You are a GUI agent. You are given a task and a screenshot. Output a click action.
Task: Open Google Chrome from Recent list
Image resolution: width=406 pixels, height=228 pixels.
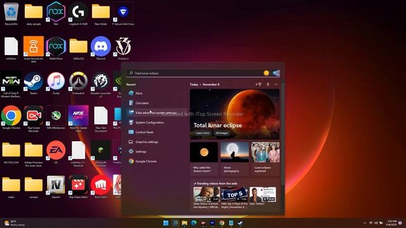click(x=157, y=161)
